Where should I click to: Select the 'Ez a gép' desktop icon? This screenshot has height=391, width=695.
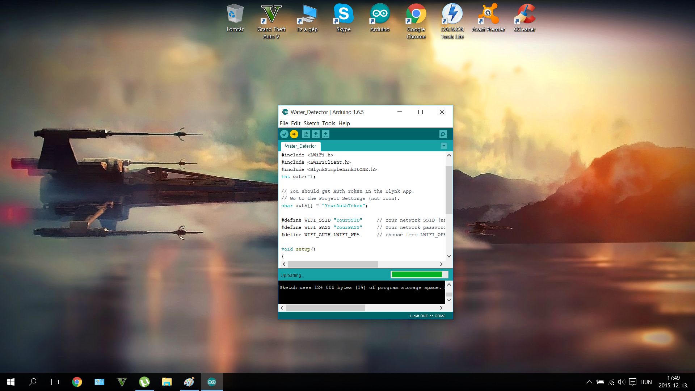coord(307,18)
